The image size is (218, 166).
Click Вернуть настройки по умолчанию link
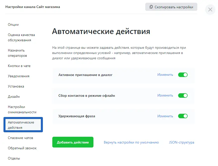(131, 142)
